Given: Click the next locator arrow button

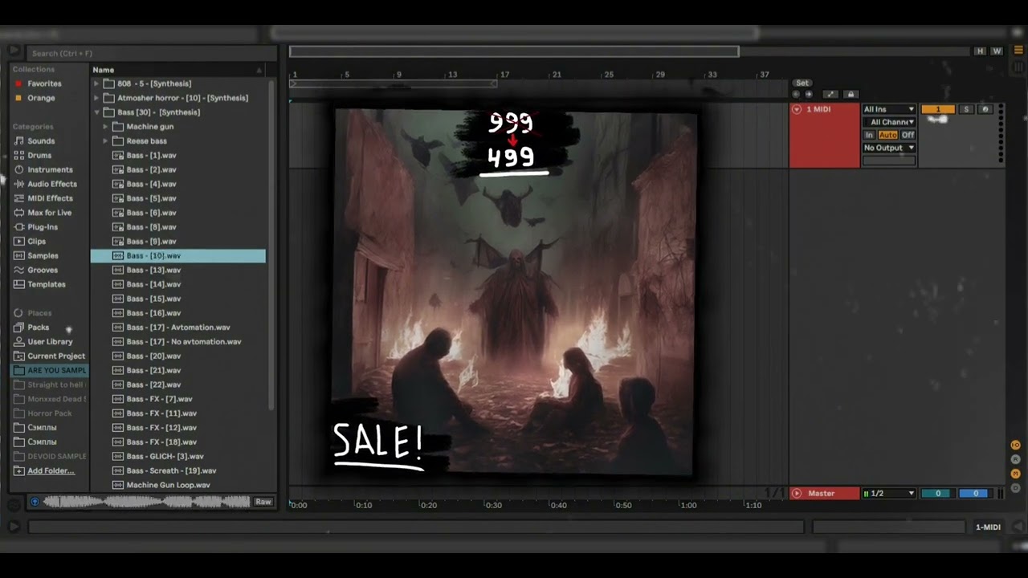Looking at the screenshot, I should tap(808, 95).
